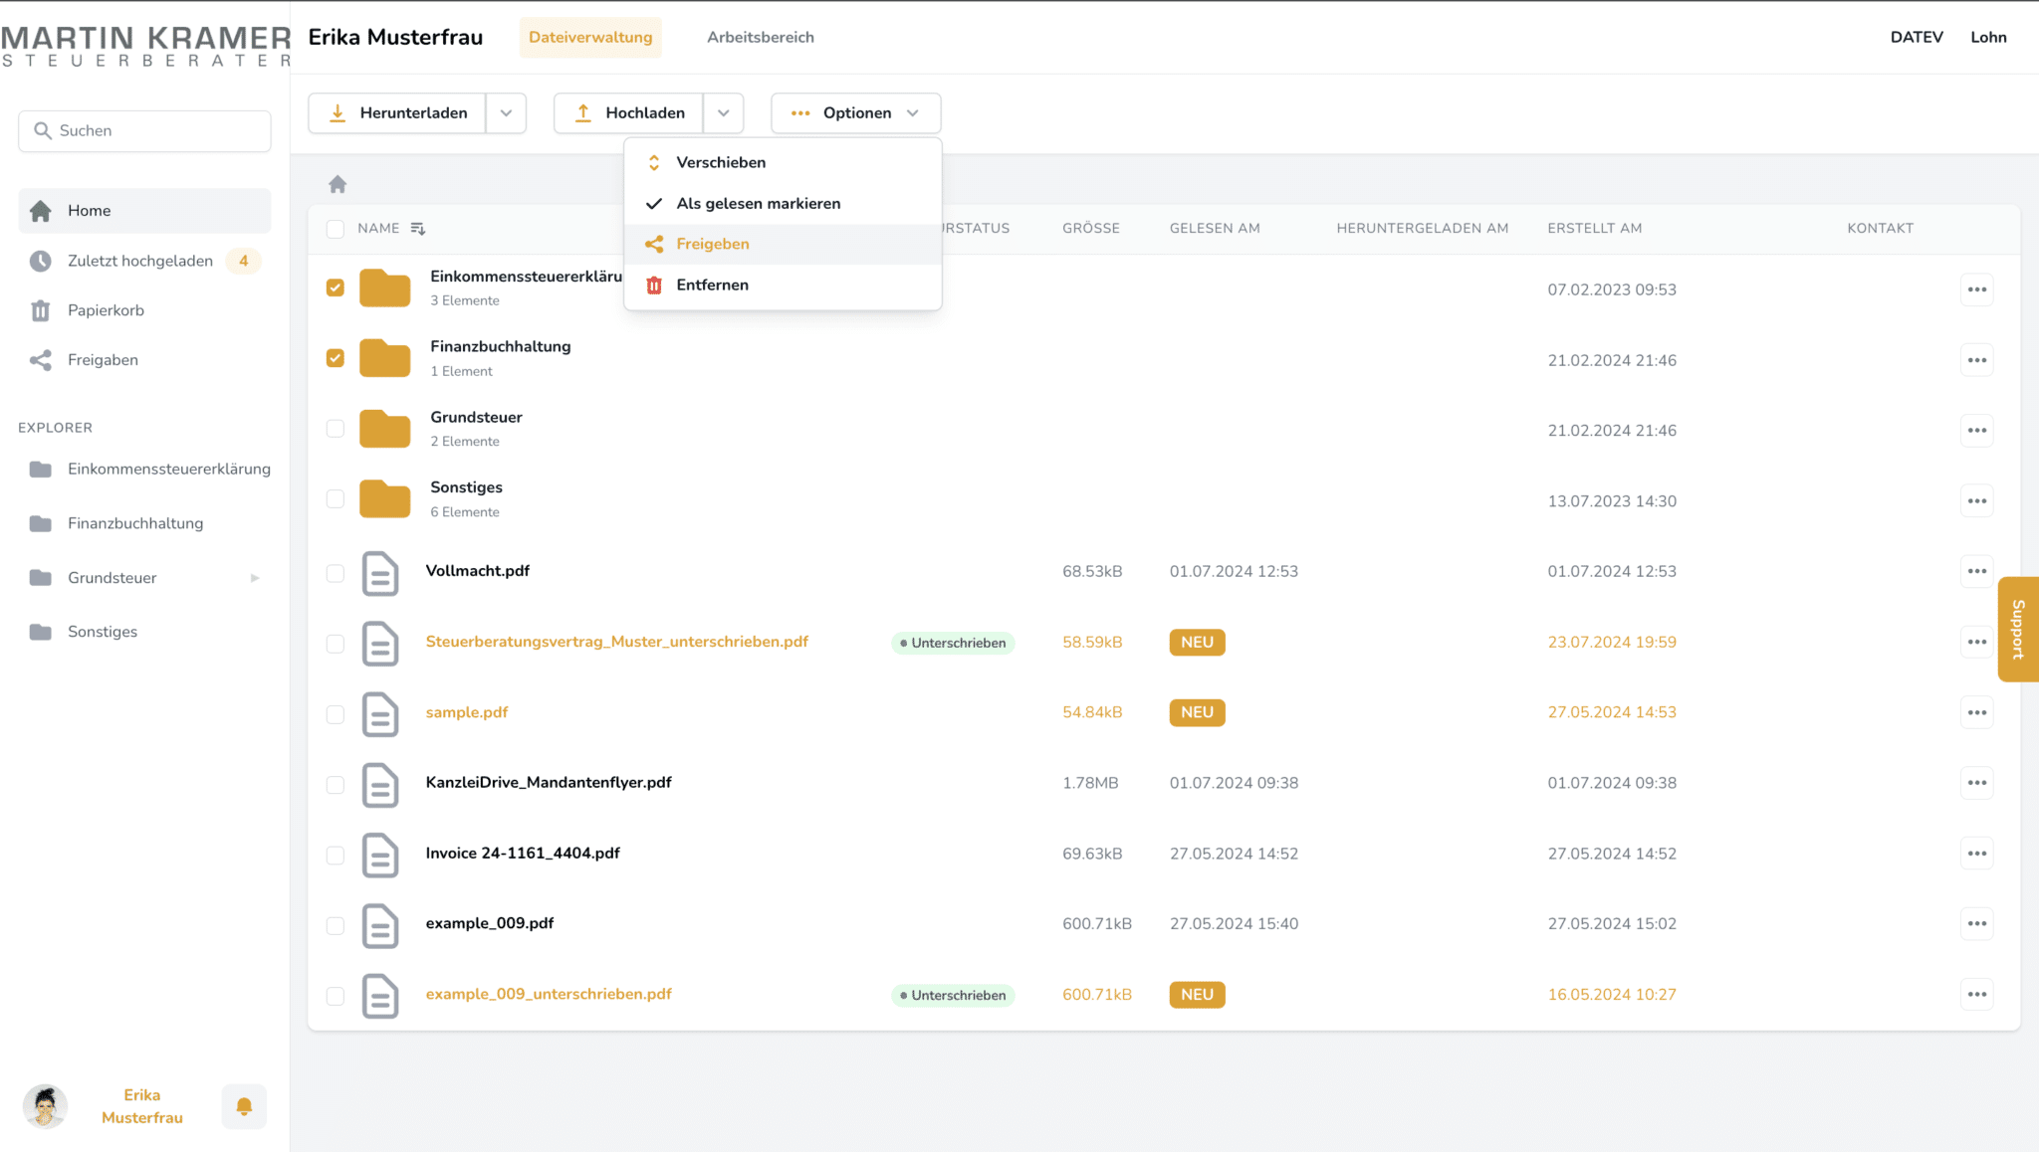Open the three-dot actions for the Sonstiges row

click(1976, 500)
